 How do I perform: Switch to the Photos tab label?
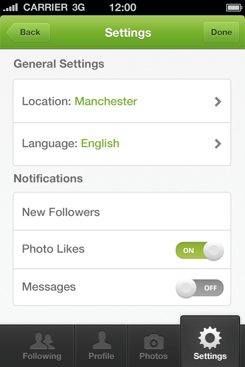[x=154, y=356]
